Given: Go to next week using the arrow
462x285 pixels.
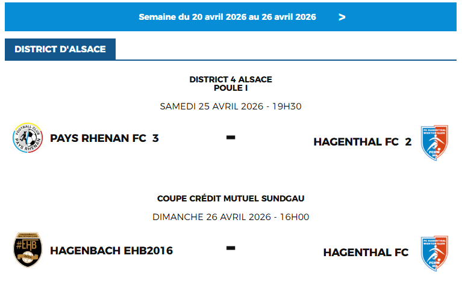Looking at the screenshot, I should [x=342, y=17].
